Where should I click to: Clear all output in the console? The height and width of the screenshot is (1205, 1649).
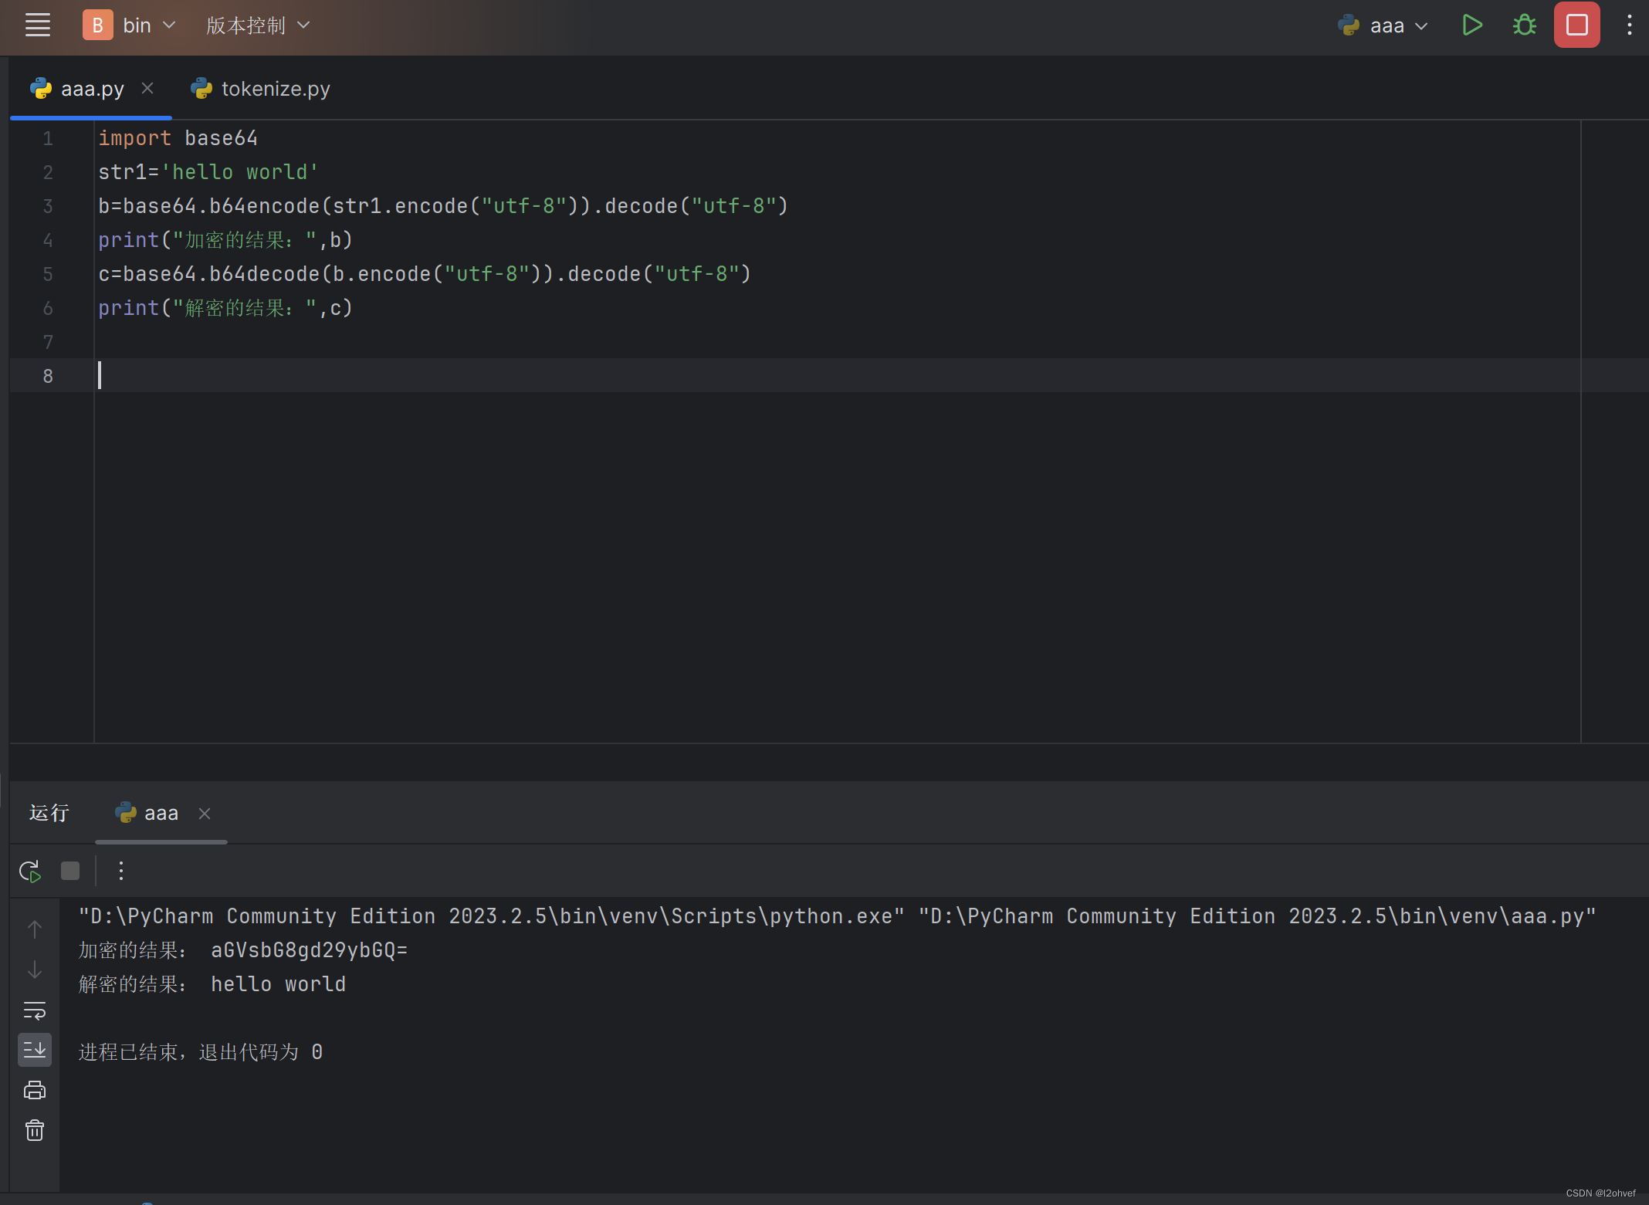(35, 1130)
